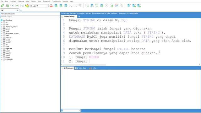The width and height of the screenshot is (201, 113).
Task: Close the SP connection tab
Action: [x=18, y=10]
